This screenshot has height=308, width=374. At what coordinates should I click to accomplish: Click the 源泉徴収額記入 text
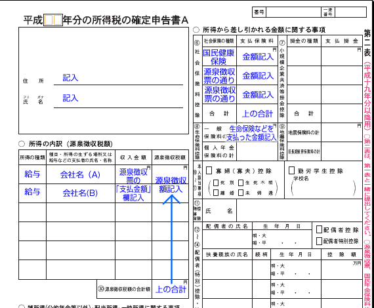[x=171, y=185]
